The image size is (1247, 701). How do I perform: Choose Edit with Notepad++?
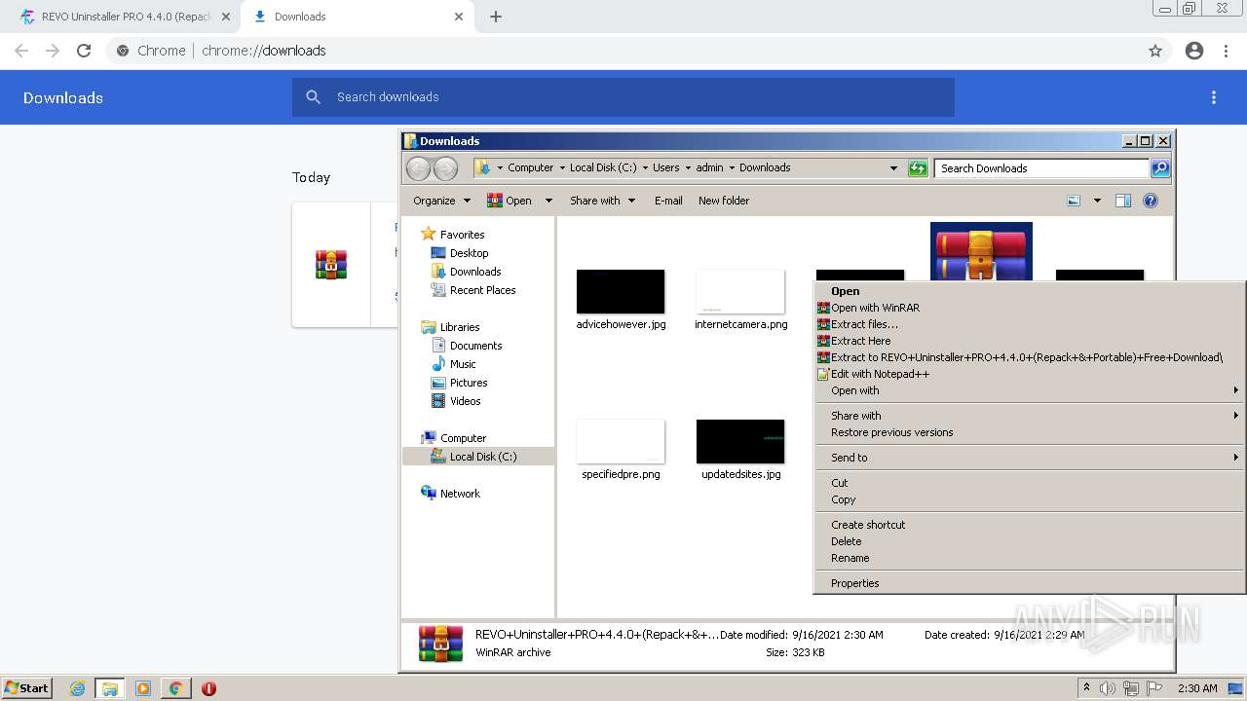click(1029, 374)
